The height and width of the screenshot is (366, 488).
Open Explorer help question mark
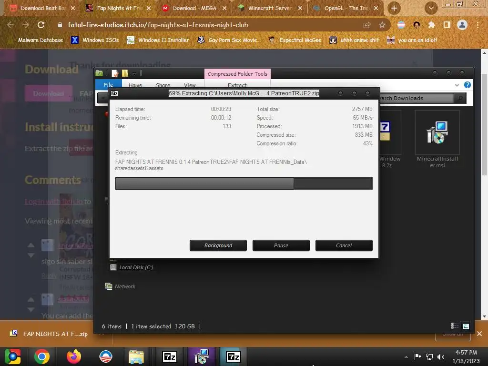pos(467,85)
